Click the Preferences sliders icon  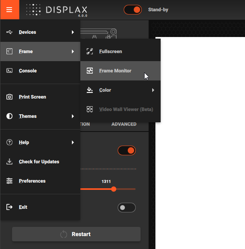pyautogui.click(x=10, y=181)
